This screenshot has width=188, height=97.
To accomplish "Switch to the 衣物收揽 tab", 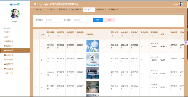I will coord(100,9).
